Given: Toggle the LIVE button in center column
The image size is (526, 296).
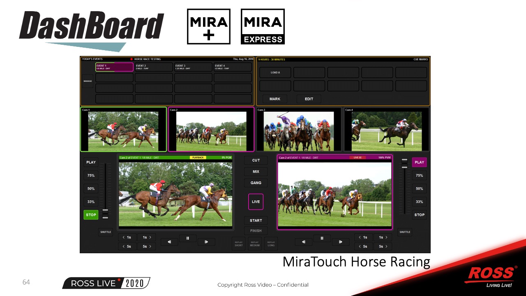Looking at the screenshot, I should point(256,202).
